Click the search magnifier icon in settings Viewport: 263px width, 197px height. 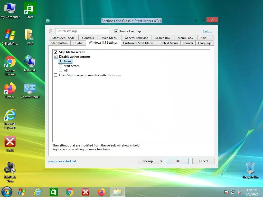(x=50, y=31)
